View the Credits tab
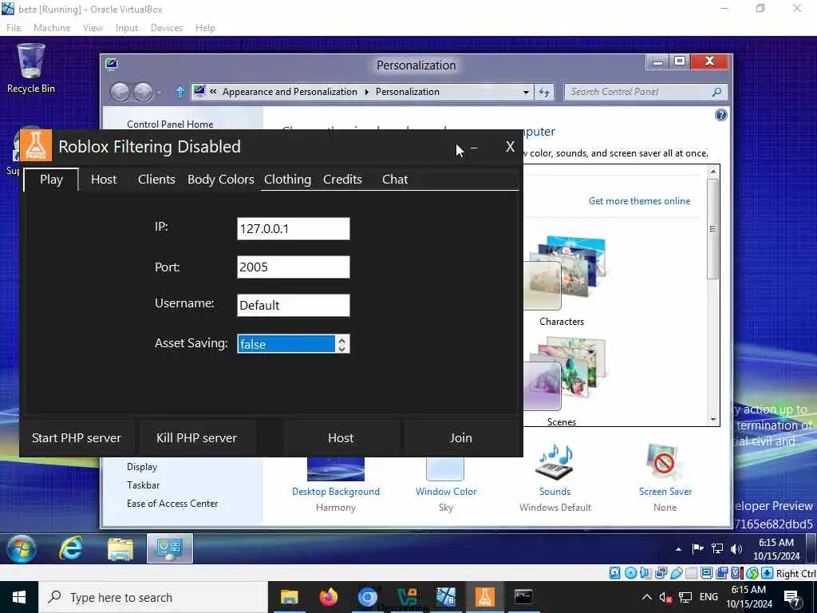Screen dimensions: 817x613 click(342, 180)
